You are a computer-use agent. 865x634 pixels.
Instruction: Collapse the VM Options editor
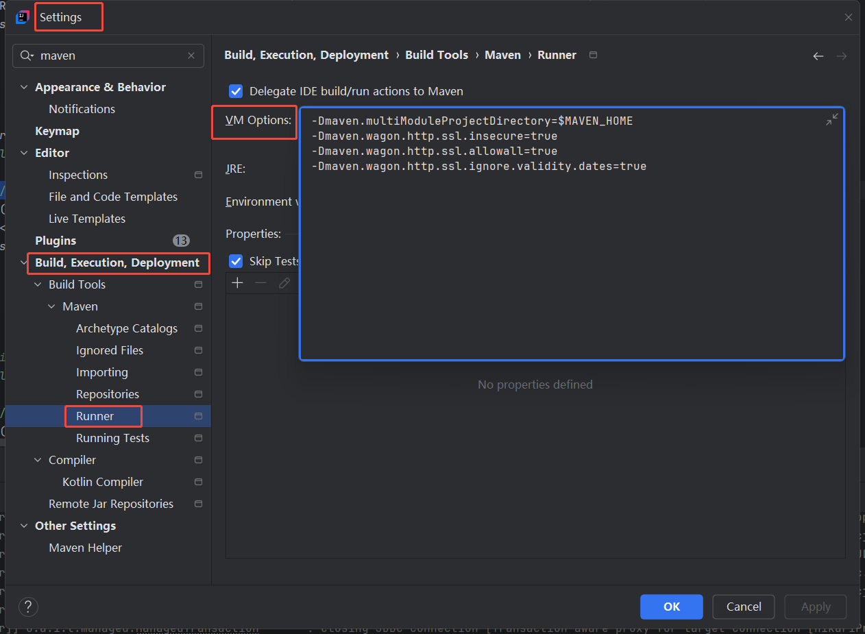(x=831, y=120)
